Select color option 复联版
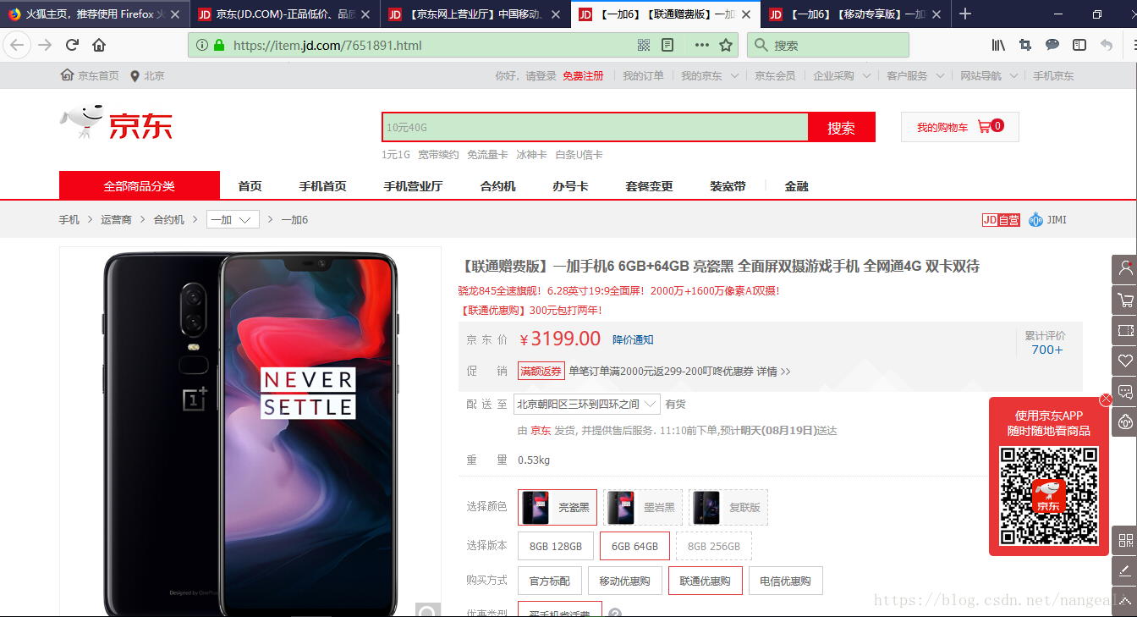 coord(728,507)
